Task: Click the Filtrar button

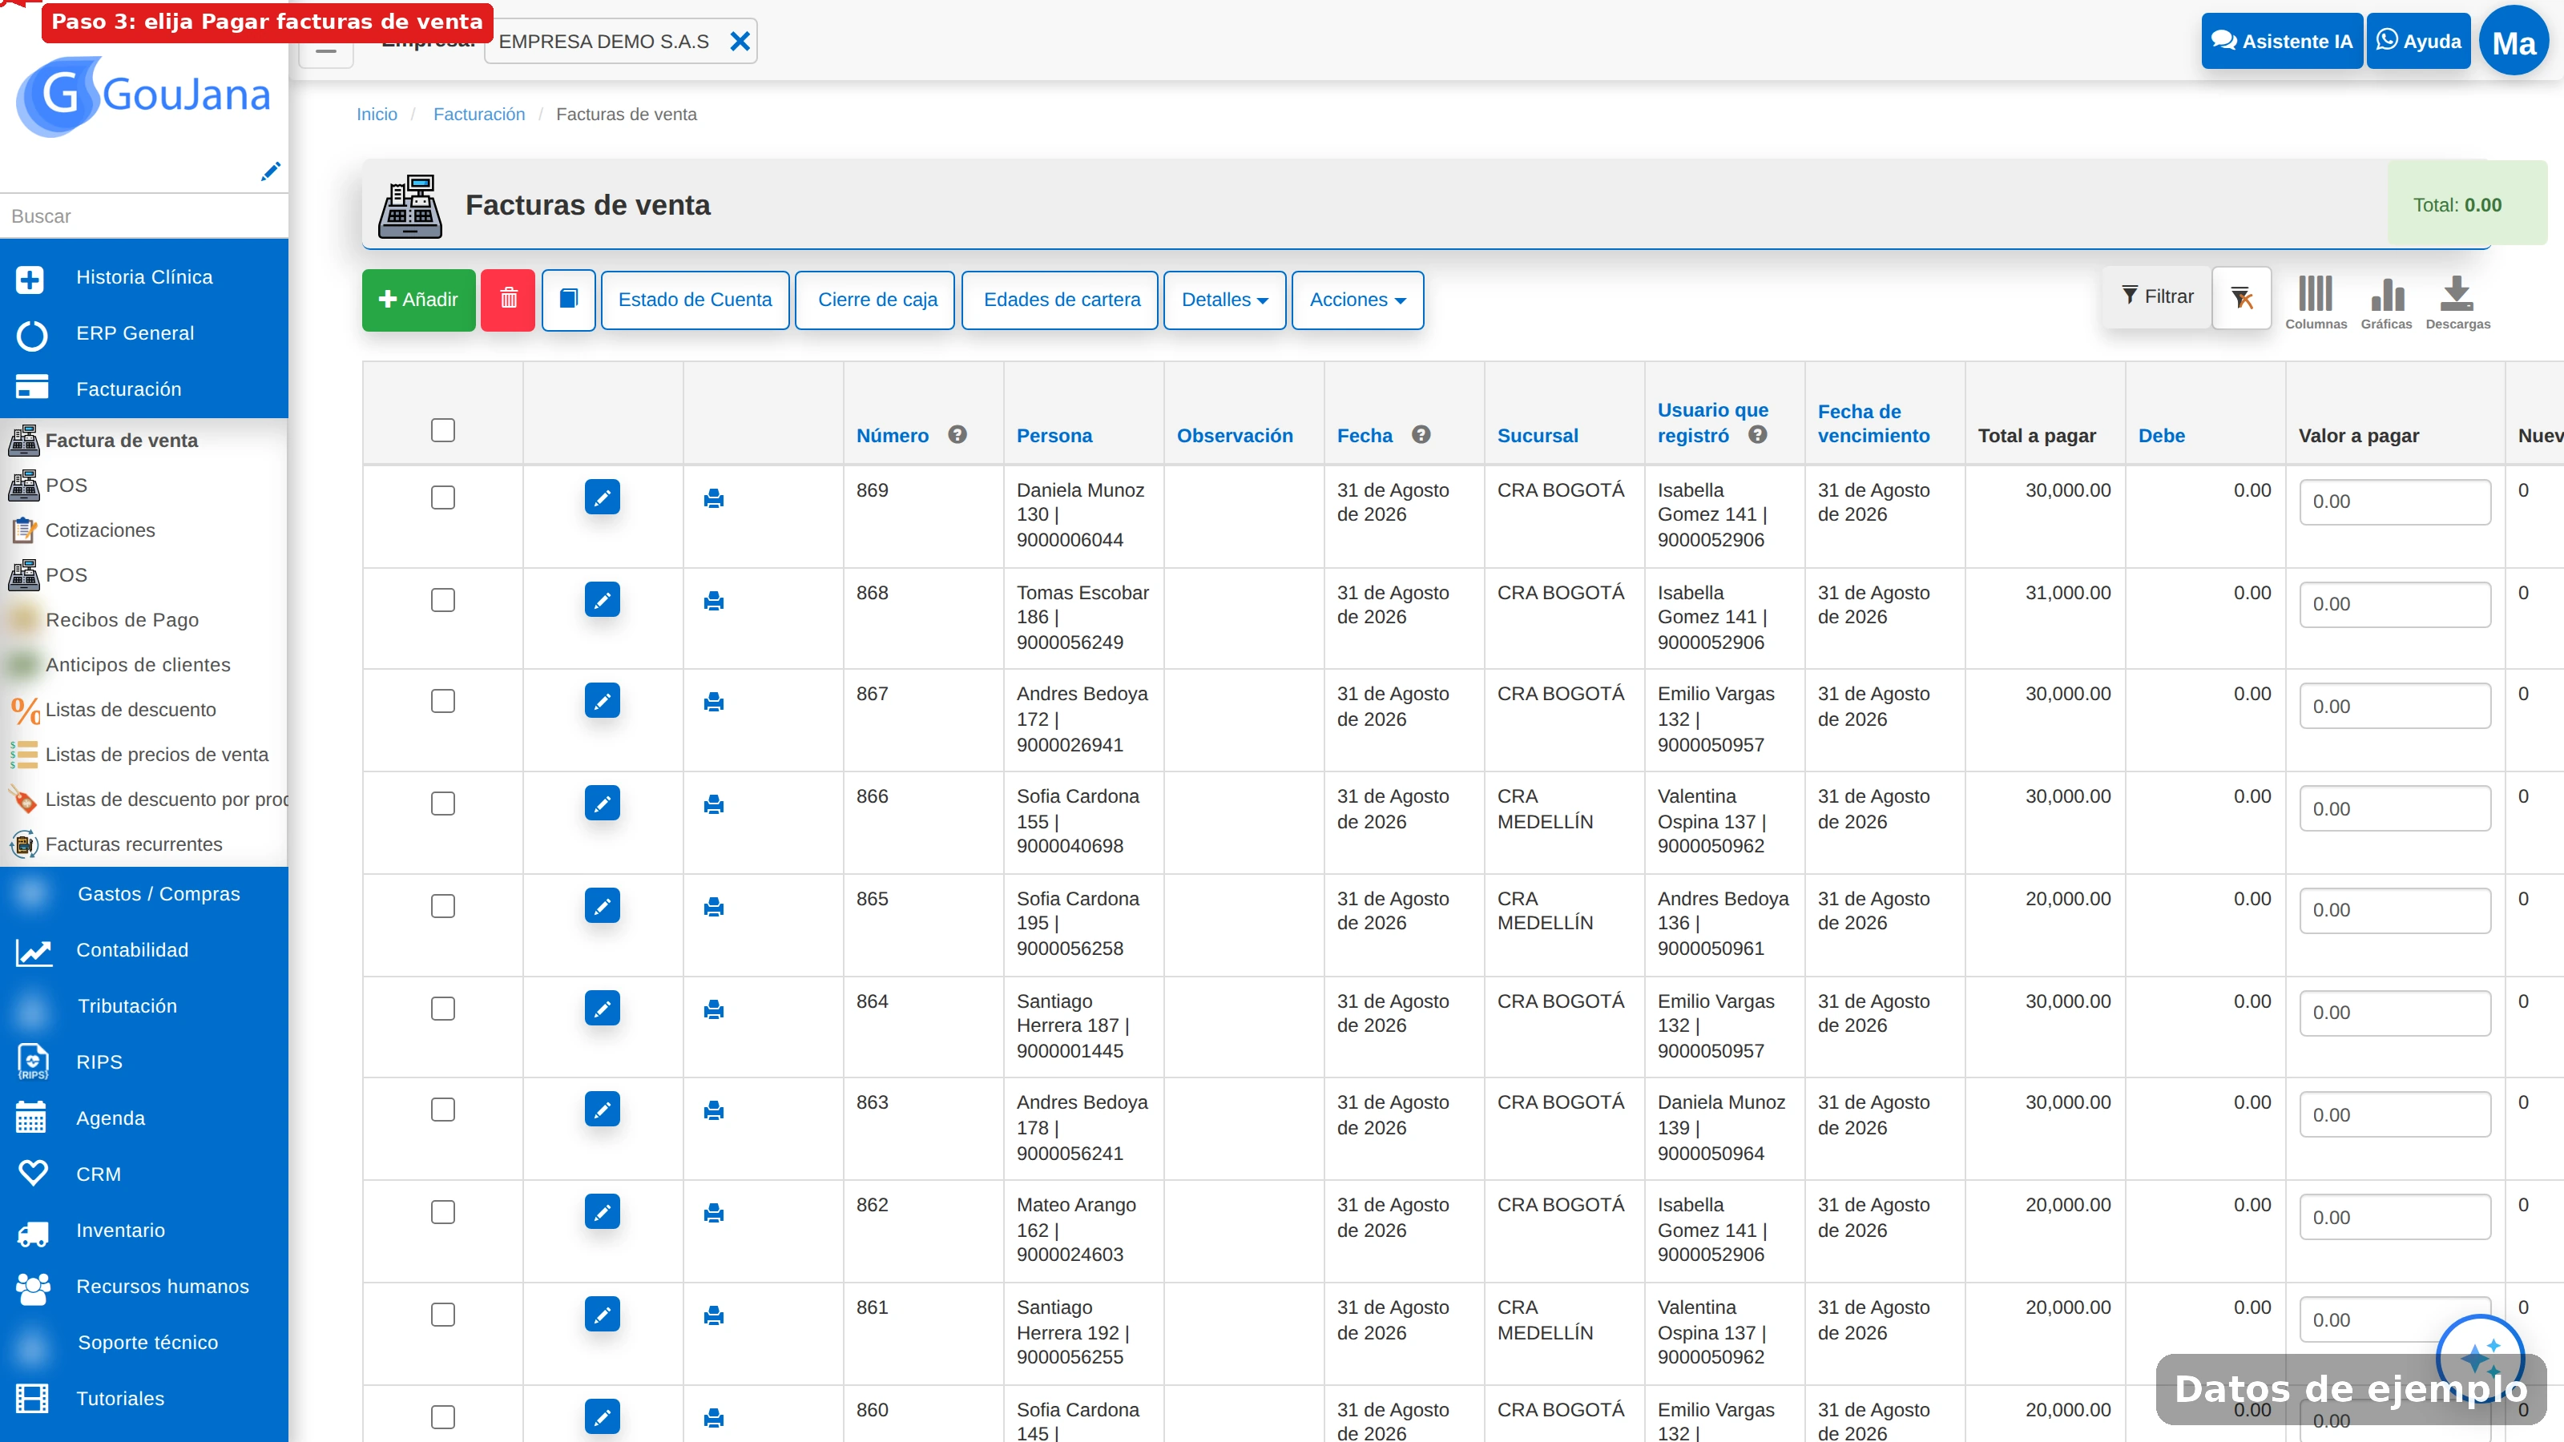Action: click(x=2157, y=296)
